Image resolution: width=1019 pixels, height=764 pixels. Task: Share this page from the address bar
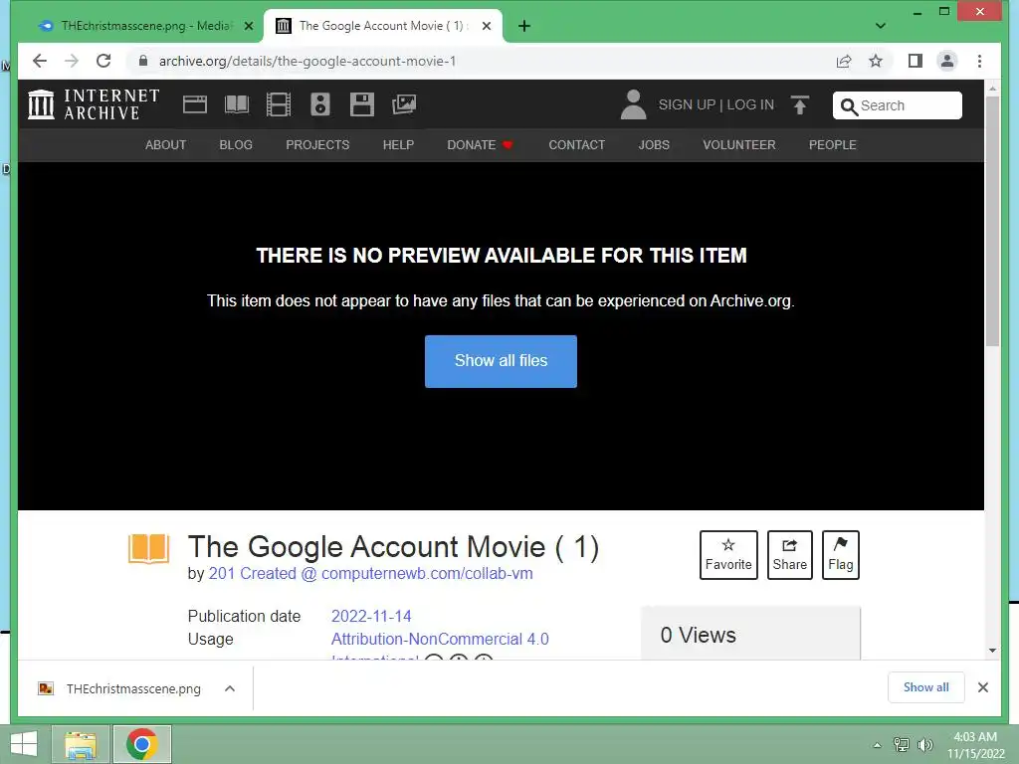(844, 61)
